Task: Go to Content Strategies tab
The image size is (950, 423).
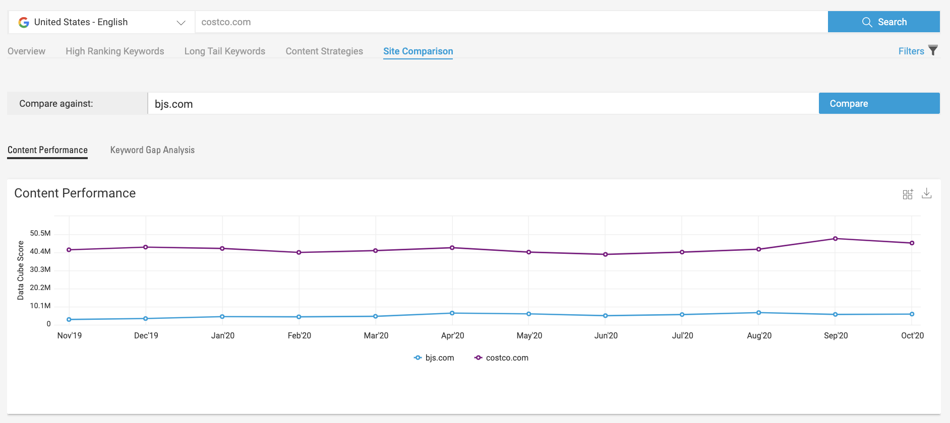Action: (324, 51)
